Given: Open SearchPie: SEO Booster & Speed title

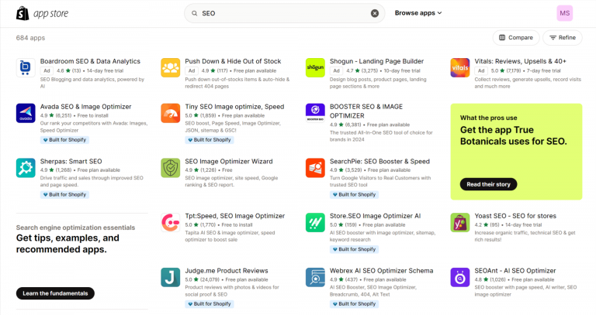Looking at the screenshot, I should click(x=379, y=161).
